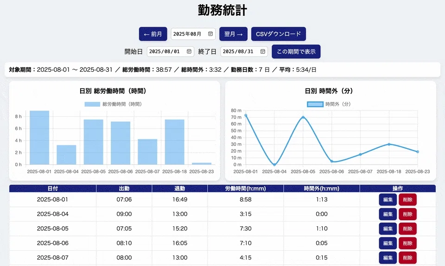Viewport: 445px width, 266px height.
Task: Select the work time 8:58 cell
Action: pyautogui.click(x=246, y=199)
